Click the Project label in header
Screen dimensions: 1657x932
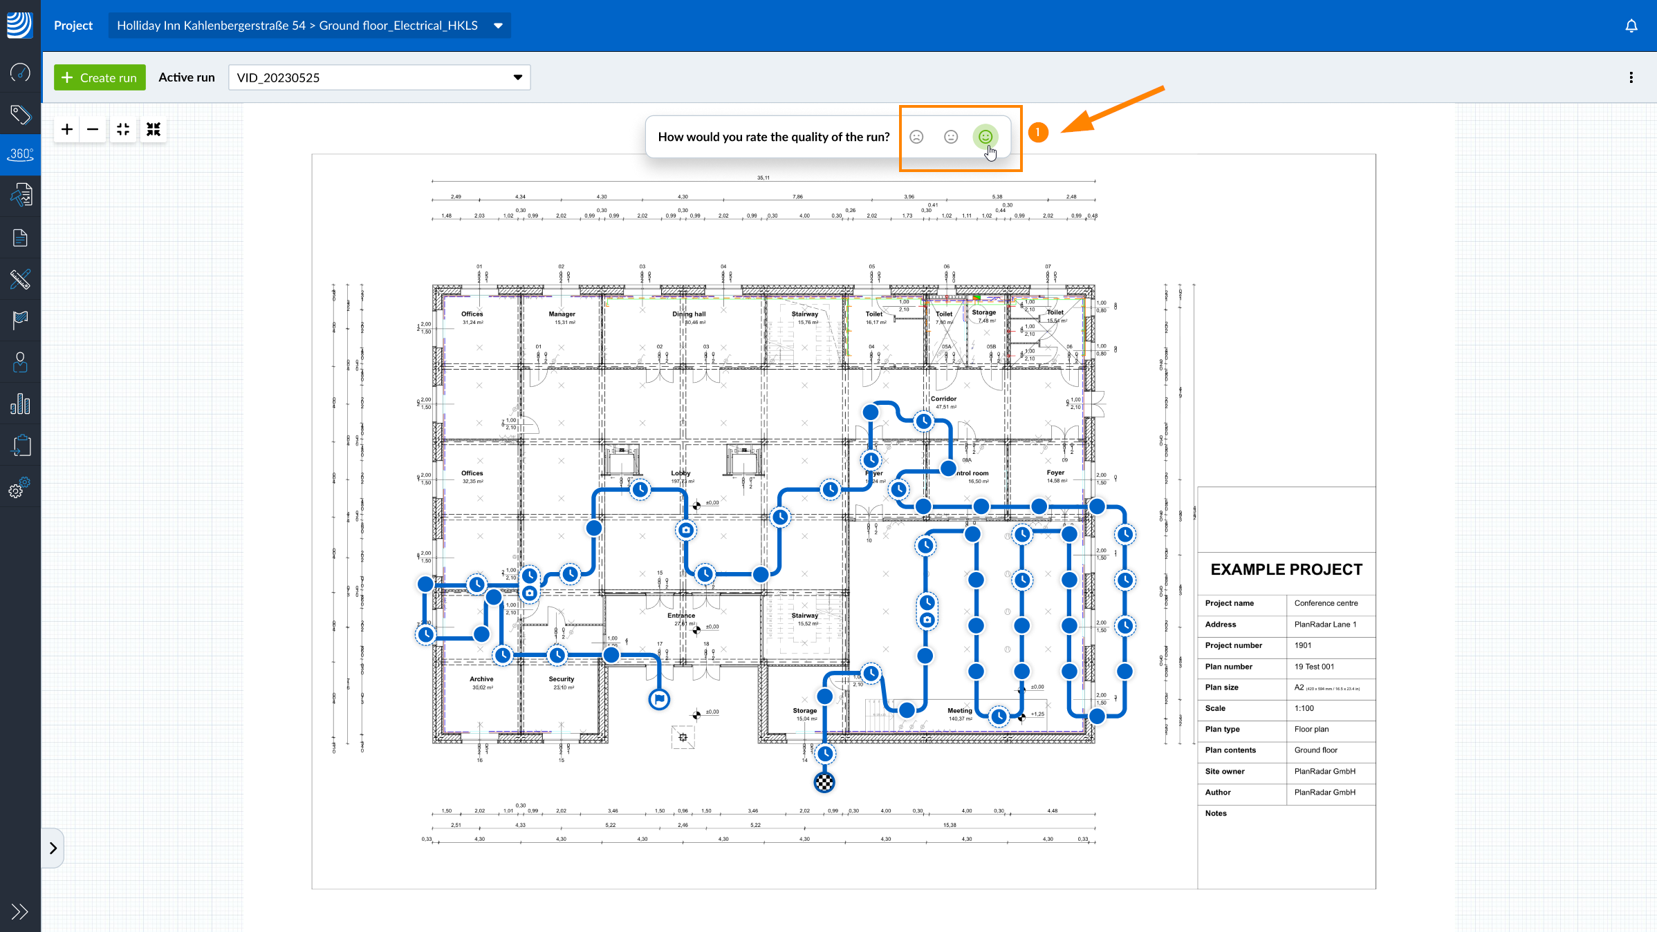click(x=73, y=26)
